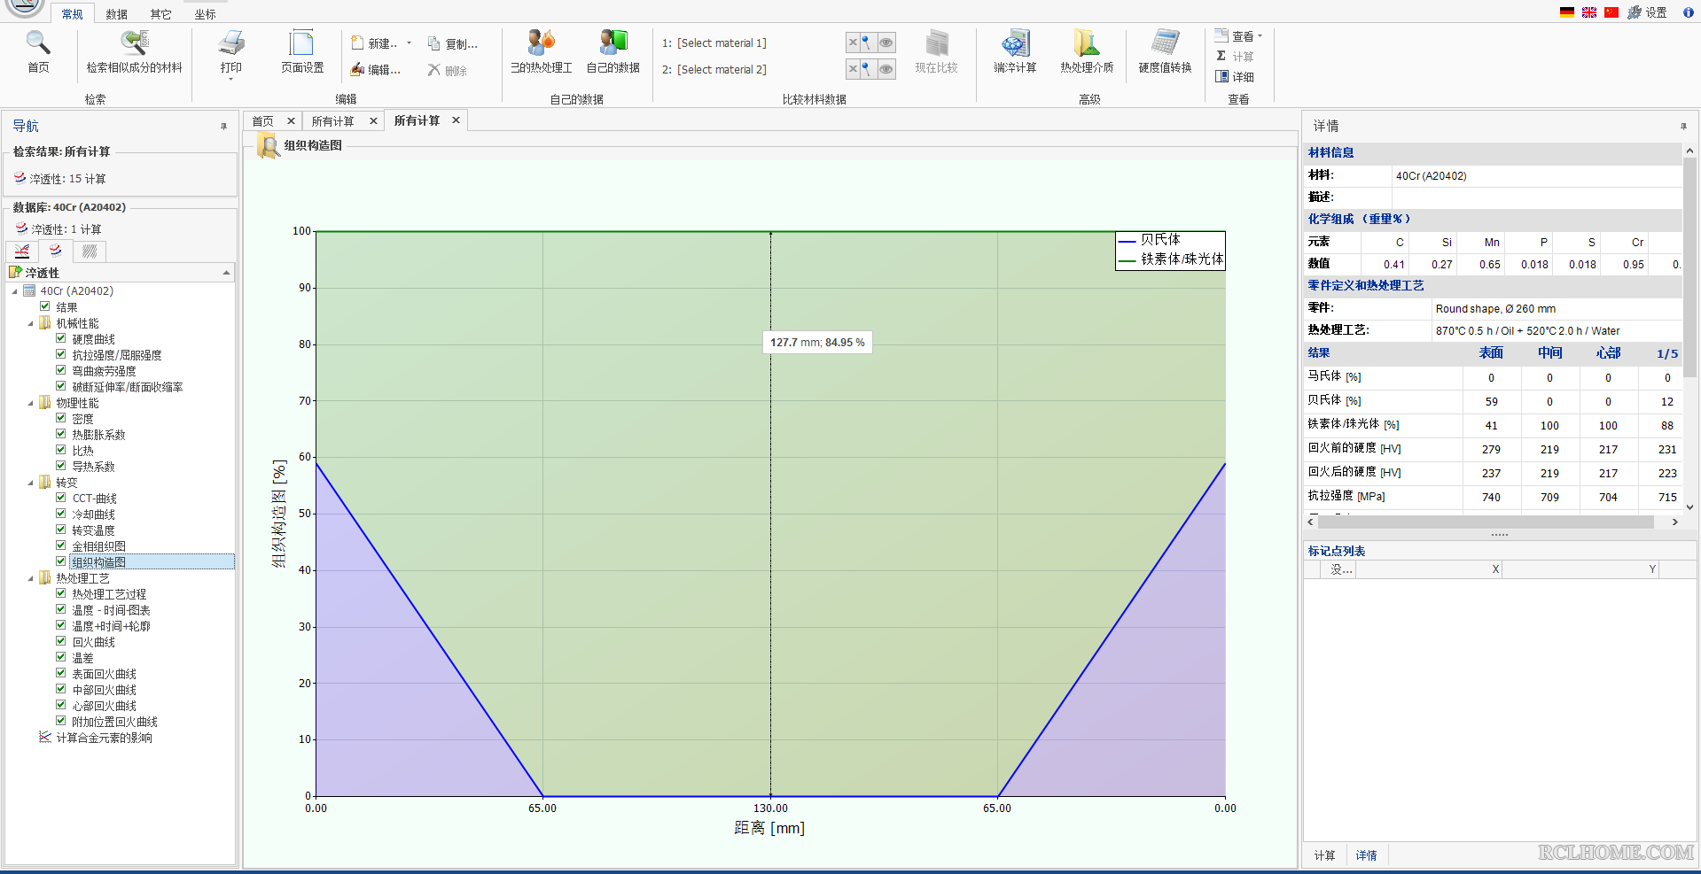Switch language to Chinese flag
This screenshot has height=874, width=1701.
(1611, 12)
